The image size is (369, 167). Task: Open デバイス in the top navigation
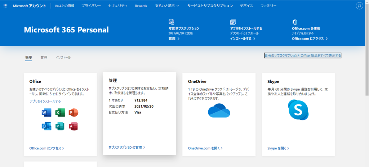coord(246,6)
